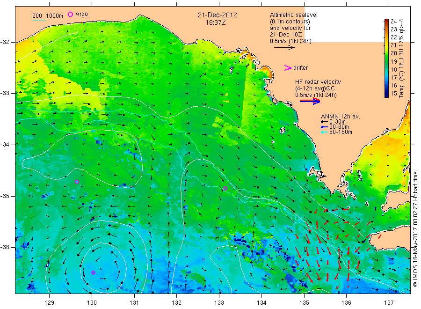This screenshot has width=421, height=309.
Task: Click the latitude axis label -33
Action: pos(5,93)
